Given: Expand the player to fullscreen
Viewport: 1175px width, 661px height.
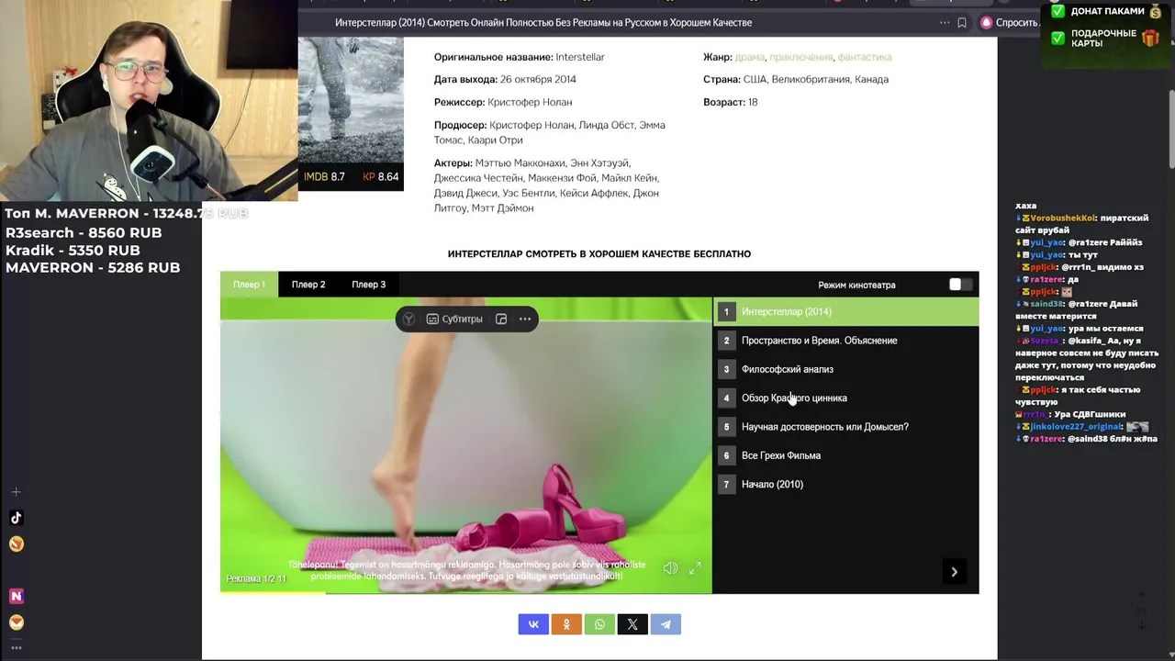Looking at the screenshot, I should [695, 568].
